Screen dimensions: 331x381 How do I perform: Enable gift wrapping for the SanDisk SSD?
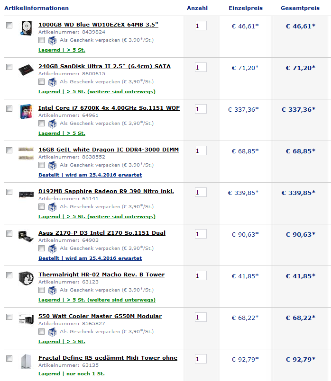point(42,82)
